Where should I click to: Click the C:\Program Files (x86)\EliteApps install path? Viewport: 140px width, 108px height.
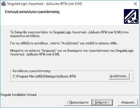(44, 76)
